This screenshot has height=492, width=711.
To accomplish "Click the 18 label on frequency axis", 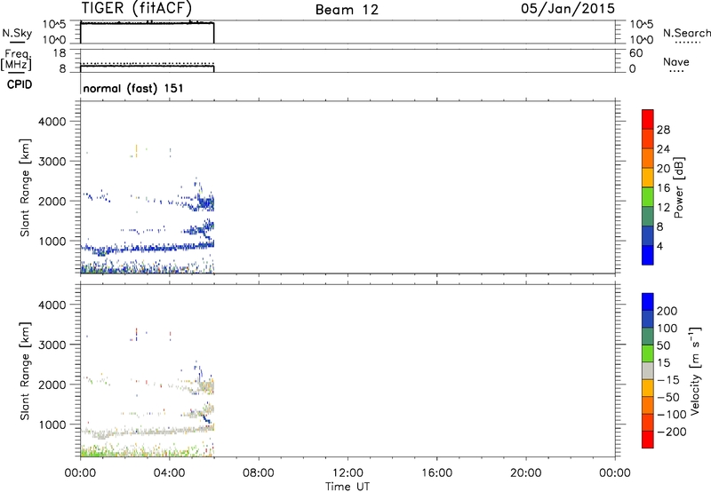I will tap(60, 53).
